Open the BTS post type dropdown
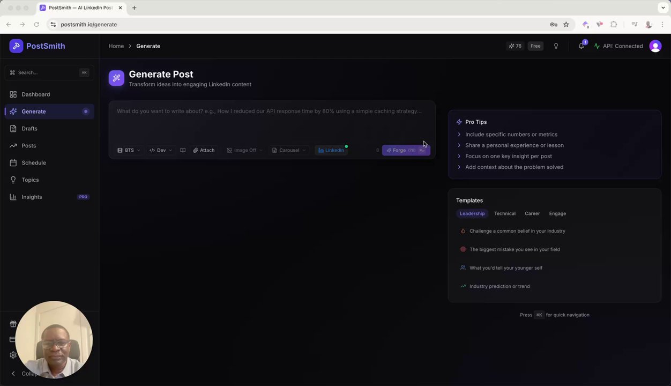Image resolution: width=671 pixels, height=386 pixels. pyautogui.click(x=129, y=150)
